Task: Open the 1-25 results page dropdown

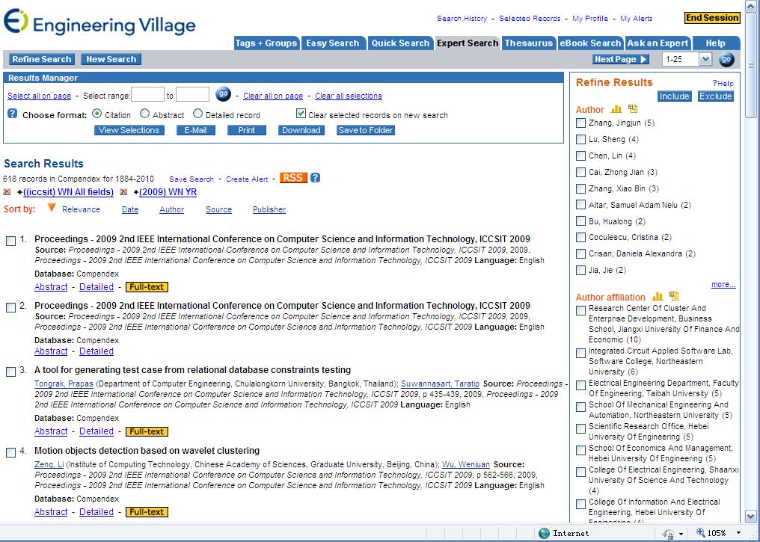Action: (705, 59)
